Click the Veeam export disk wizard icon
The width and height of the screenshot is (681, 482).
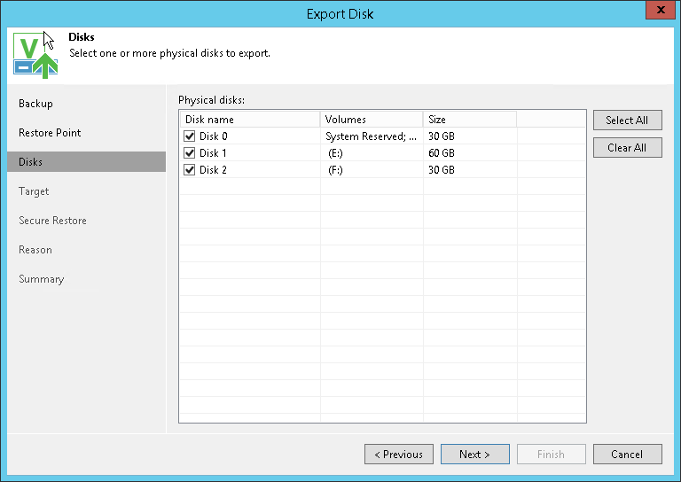[35, 55]
